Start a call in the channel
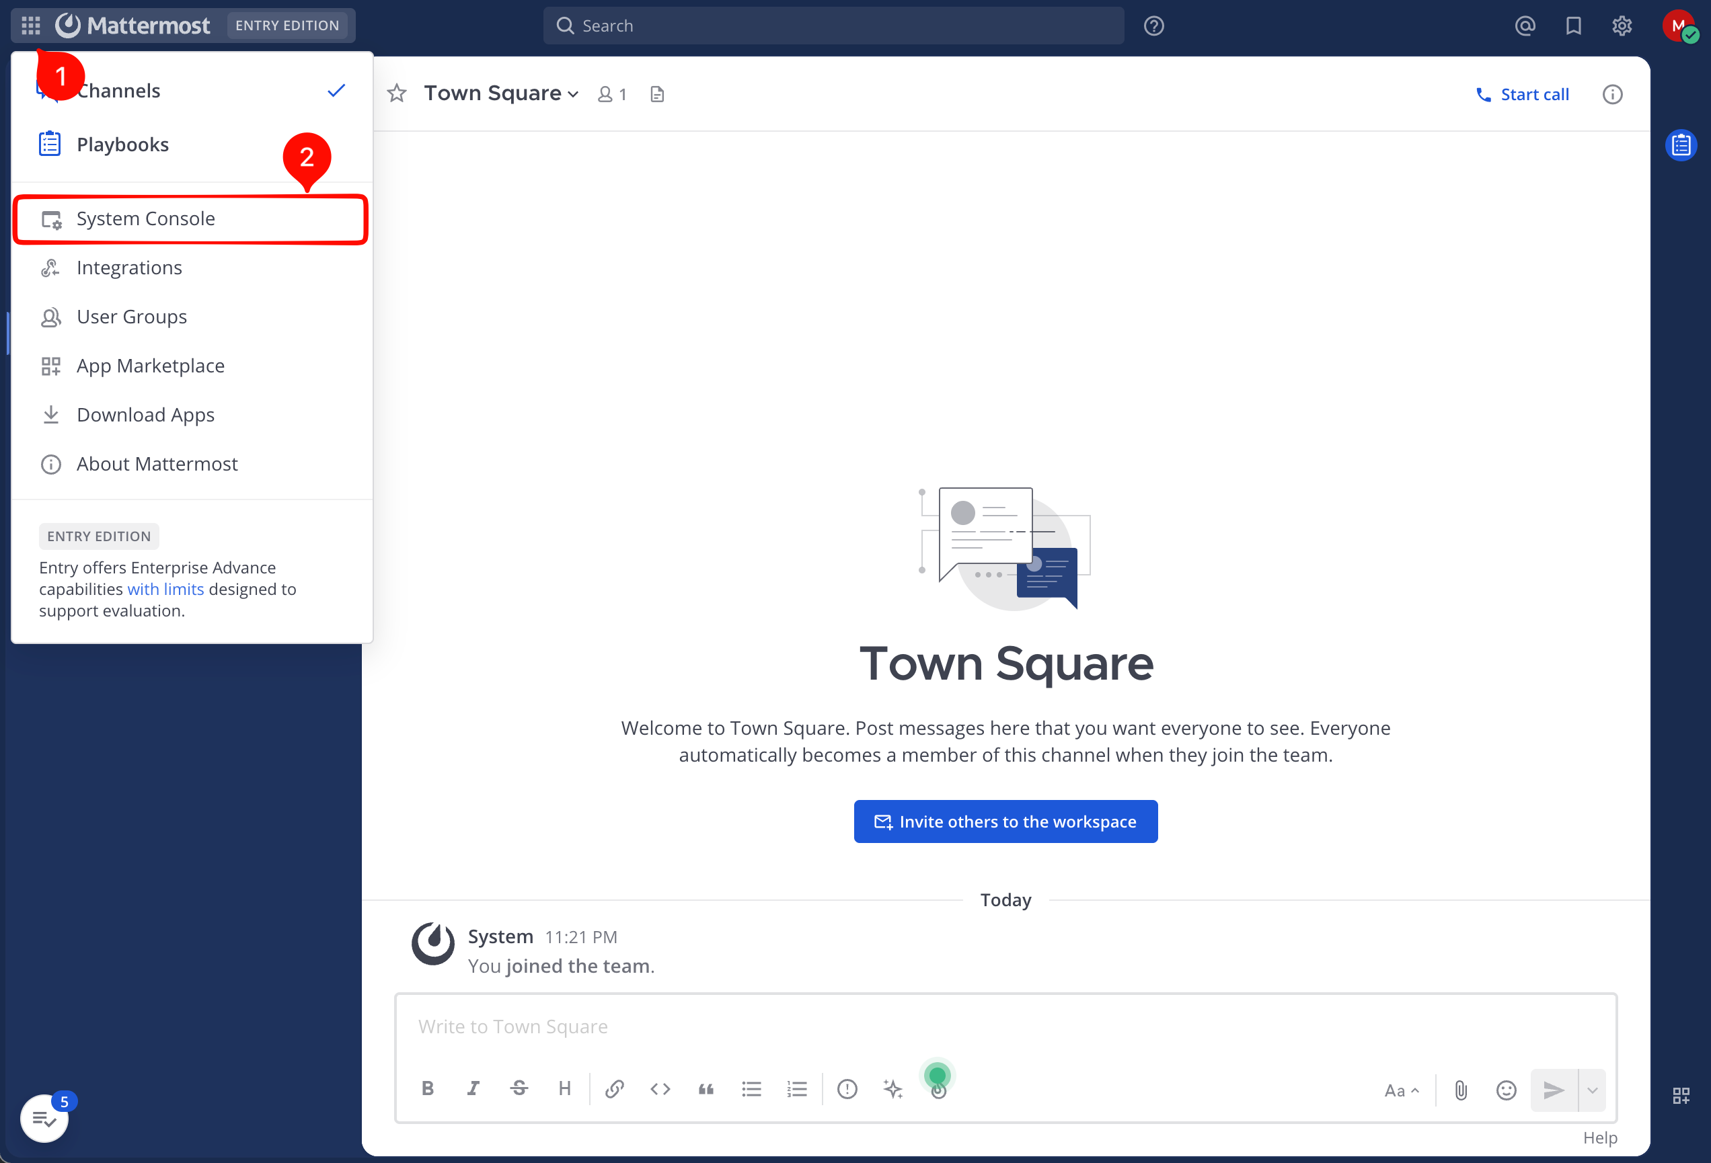The image size is (1711, 1163). point(1522,94)
